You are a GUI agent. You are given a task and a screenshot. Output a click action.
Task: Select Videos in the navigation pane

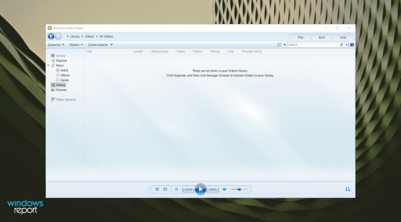click(61, 85)
